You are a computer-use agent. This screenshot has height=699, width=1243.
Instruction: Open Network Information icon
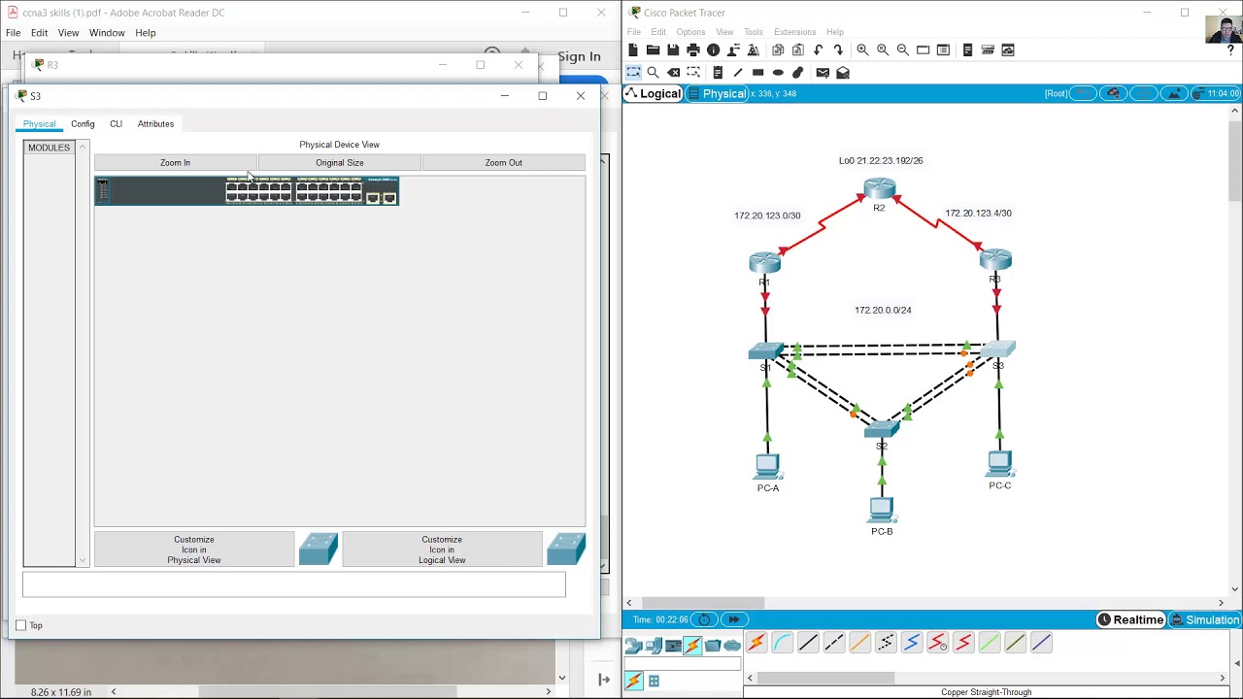714,50
